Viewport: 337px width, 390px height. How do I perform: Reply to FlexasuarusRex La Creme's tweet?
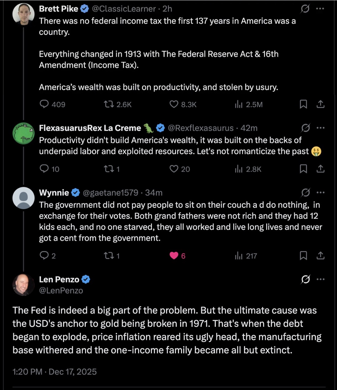(44, 169)
